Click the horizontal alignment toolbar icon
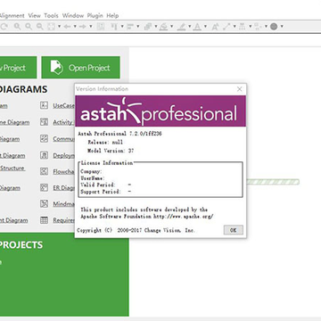 tap(130, 27)
